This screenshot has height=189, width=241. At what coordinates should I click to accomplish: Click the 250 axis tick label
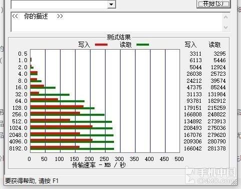[104, 159]
